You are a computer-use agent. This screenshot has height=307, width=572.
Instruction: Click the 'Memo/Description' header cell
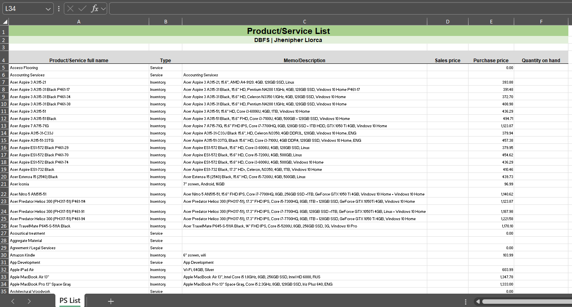click(x=304, y=57)
